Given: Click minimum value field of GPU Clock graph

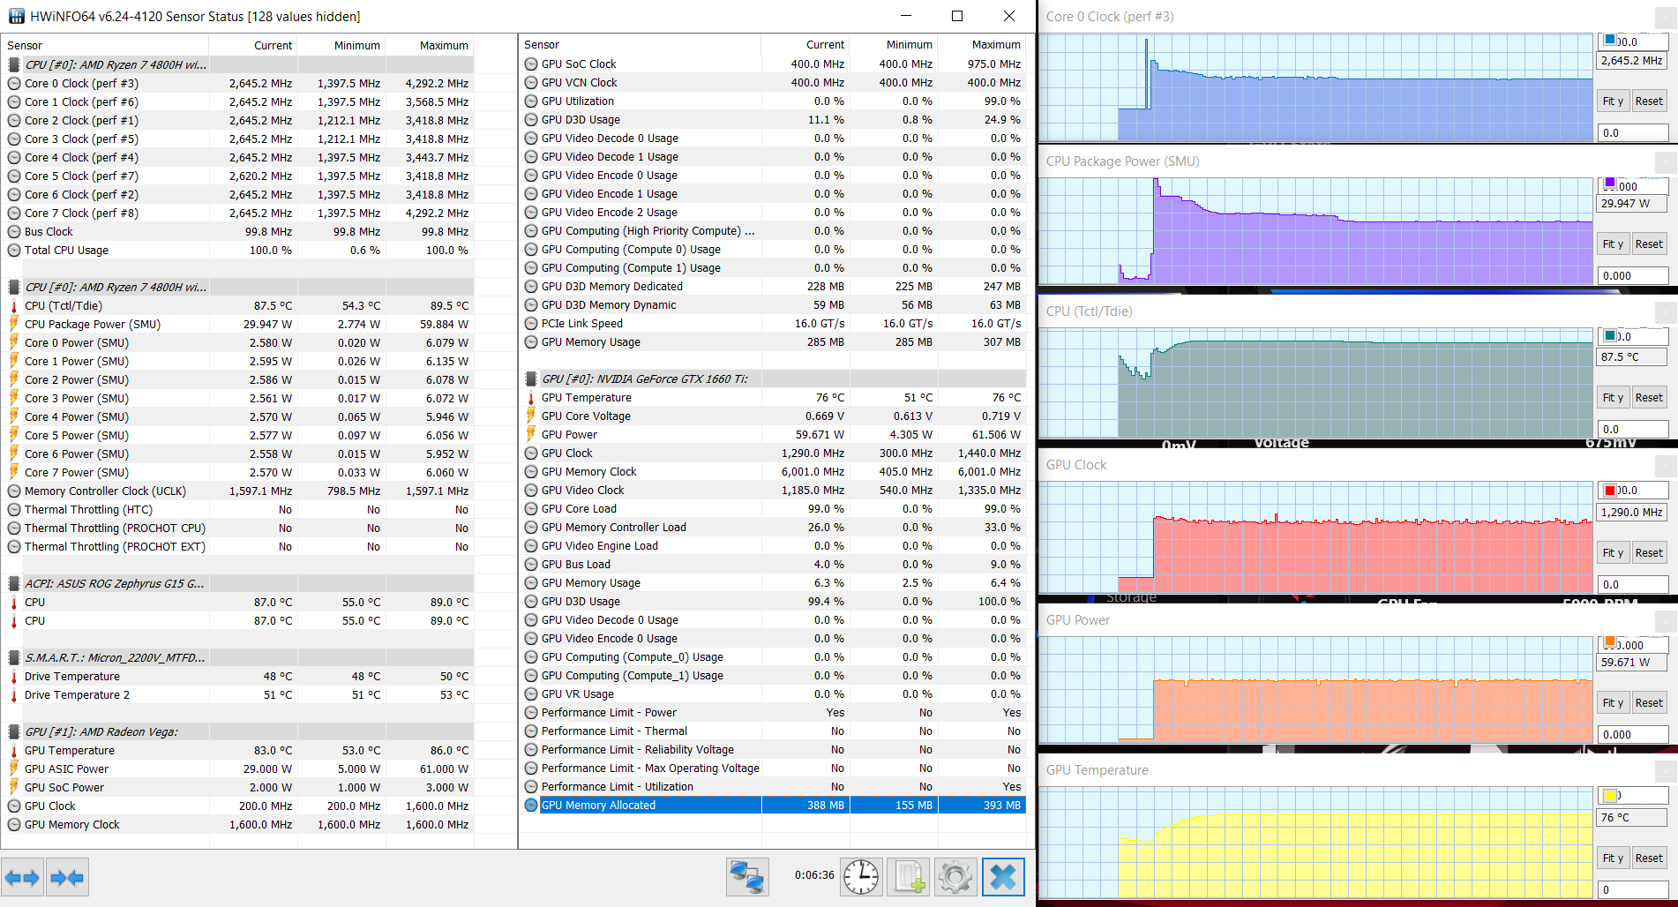Looking at the screenshot, I should tap(1633, 585).
